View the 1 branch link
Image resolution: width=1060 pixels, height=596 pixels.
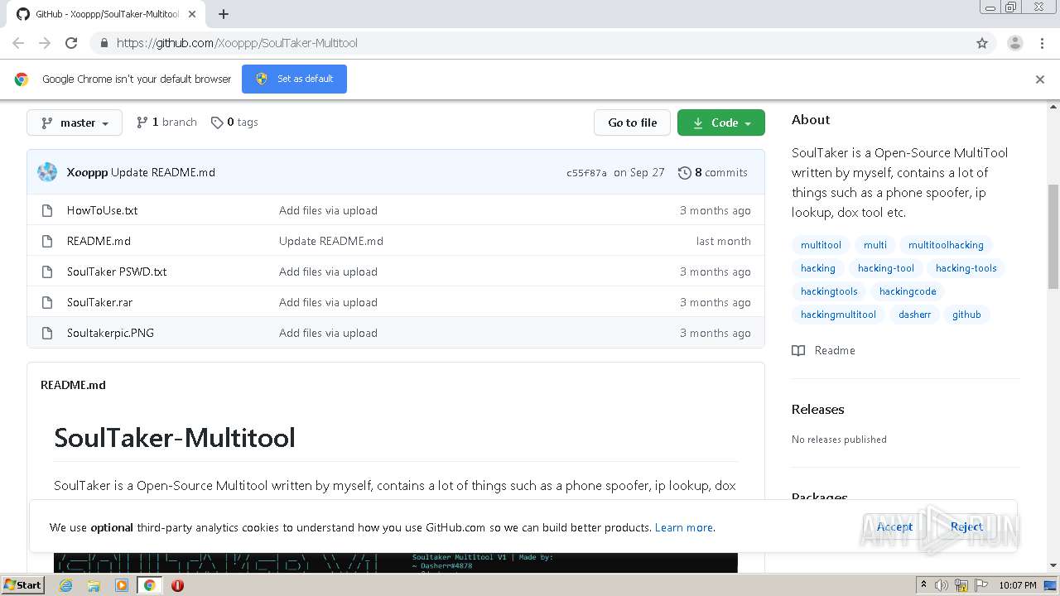pos(166,122)
